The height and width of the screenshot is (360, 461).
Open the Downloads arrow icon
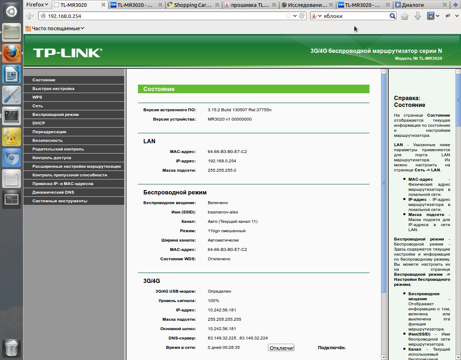[418, 16]
